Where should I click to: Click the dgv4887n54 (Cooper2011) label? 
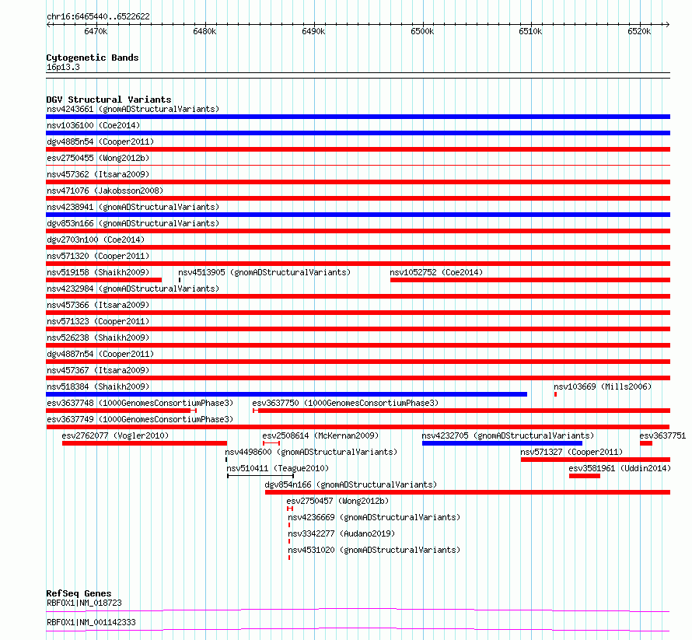click(x=100, y=354)
